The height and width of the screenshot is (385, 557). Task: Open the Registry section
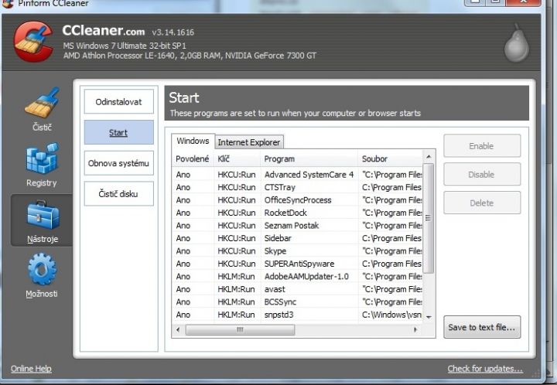coord(42,165)
